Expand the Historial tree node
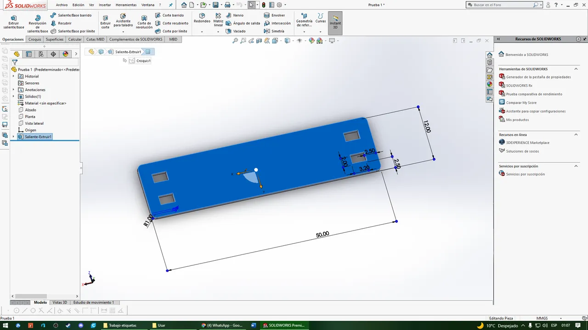Image resolution: width=588 pixels, height=330 pixels. click(13, 77)
